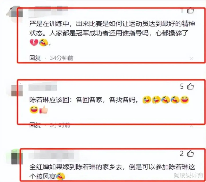Open the second commenter's brown blurred avatar

(17, 91)
